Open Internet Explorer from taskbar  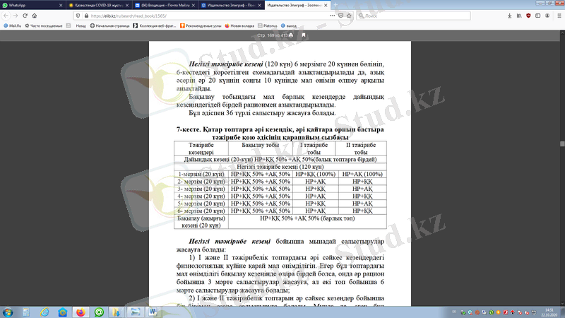pyautogui.click(x=44, y=312)
